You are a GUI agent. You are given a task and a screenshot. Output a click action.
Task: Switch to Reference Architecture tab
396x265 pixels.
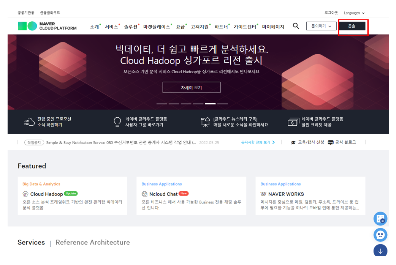(x=93, y=242)
